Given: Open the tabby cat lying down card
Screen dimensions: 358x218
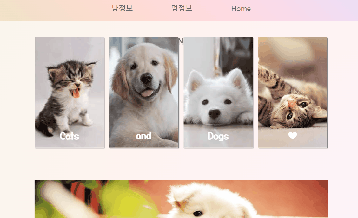Looking at the screenshot, I should coord(293,92).
